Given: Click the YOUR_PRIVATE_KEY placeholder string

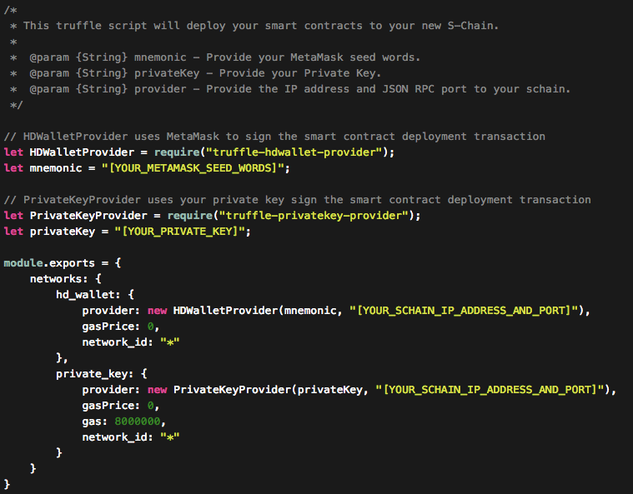Looking at the screenshot, I should 183,232.
